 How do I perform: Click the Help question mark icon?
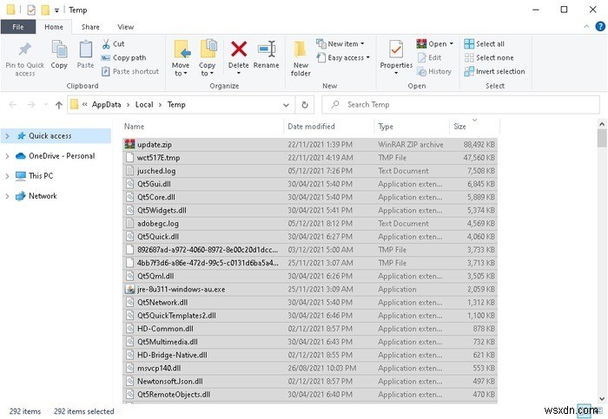click(x=600, y=26)
